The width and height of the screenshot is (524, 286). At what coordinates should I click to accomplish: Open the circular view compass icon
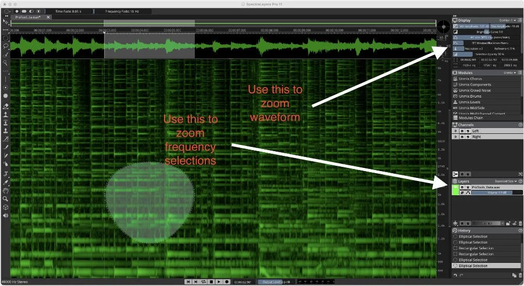(x=443, y=26)
